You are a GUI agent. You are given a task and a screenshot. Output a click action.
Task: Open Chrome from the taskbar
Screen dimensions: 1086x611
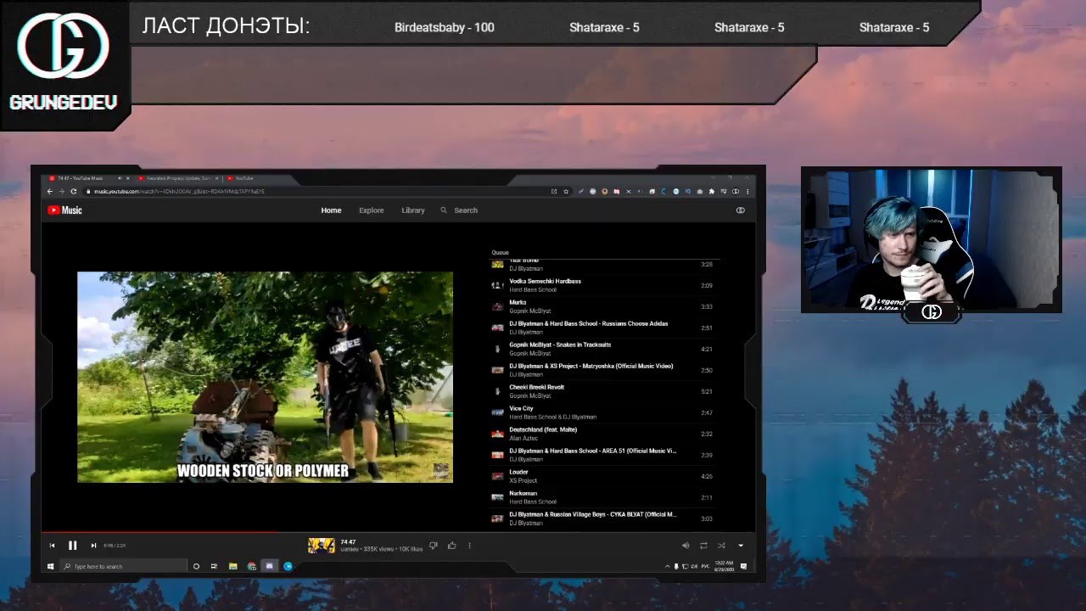(251, 566)
